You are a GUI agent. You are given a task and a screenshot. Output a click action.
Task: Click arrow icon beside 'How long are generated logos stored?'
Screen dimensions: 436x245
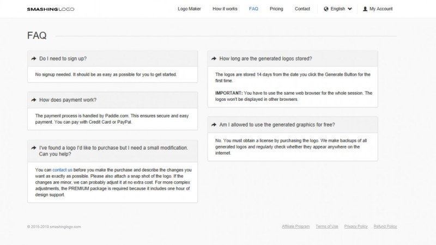click(x=214, y=58)
